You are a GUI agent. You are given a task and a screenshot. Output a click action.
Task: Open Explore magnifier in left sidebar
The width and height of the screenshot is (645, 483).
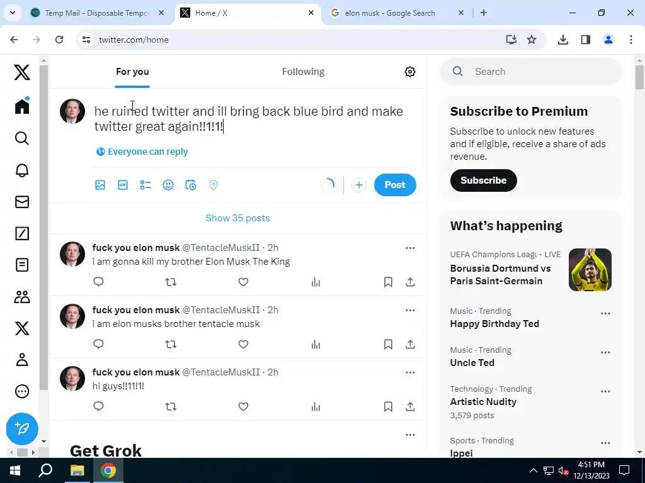tap(22, 138)
